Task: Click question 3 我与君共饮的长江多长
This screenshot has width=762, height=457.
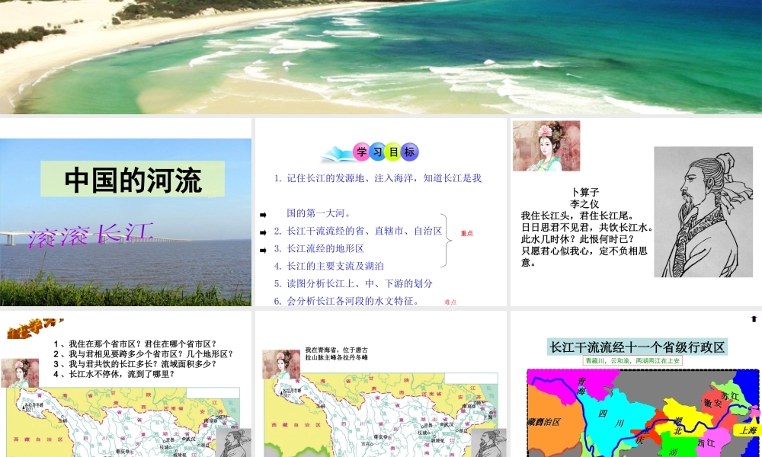Action: tap(135, 364)
